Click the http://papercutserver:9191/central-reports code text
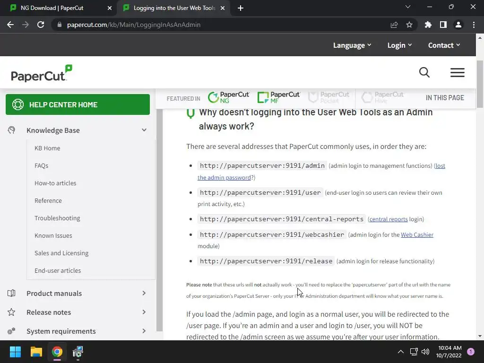 coord(282,219)
